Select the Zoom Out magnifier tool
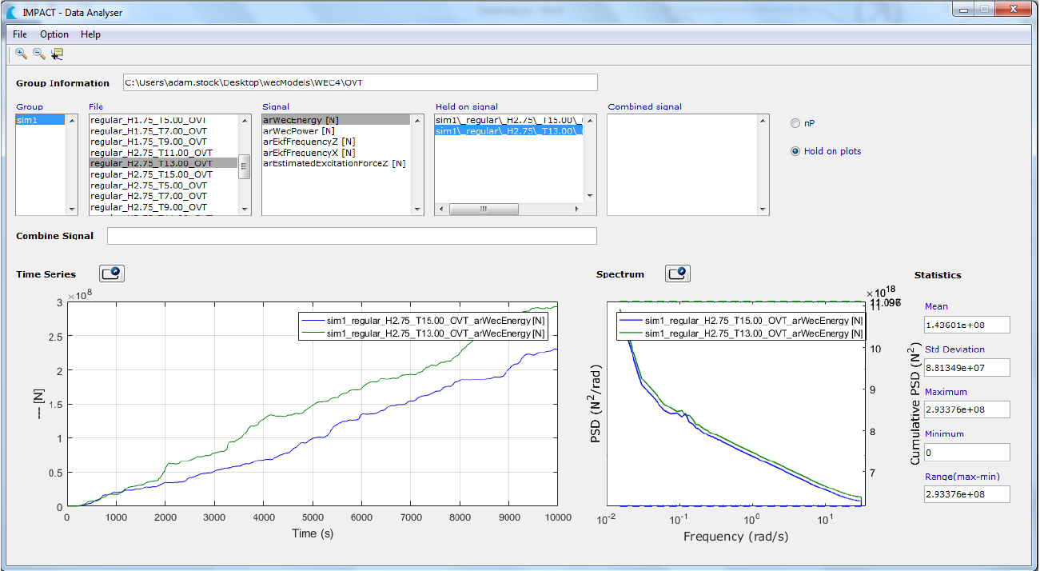The height and width of the screenshot is (571, 1040). pyautogui.click(x=38, y=54)
